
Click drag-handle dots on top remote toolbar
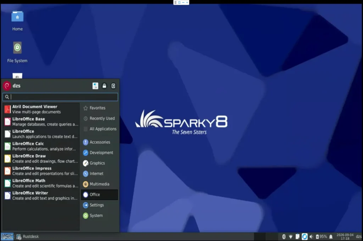coord(175,2)
